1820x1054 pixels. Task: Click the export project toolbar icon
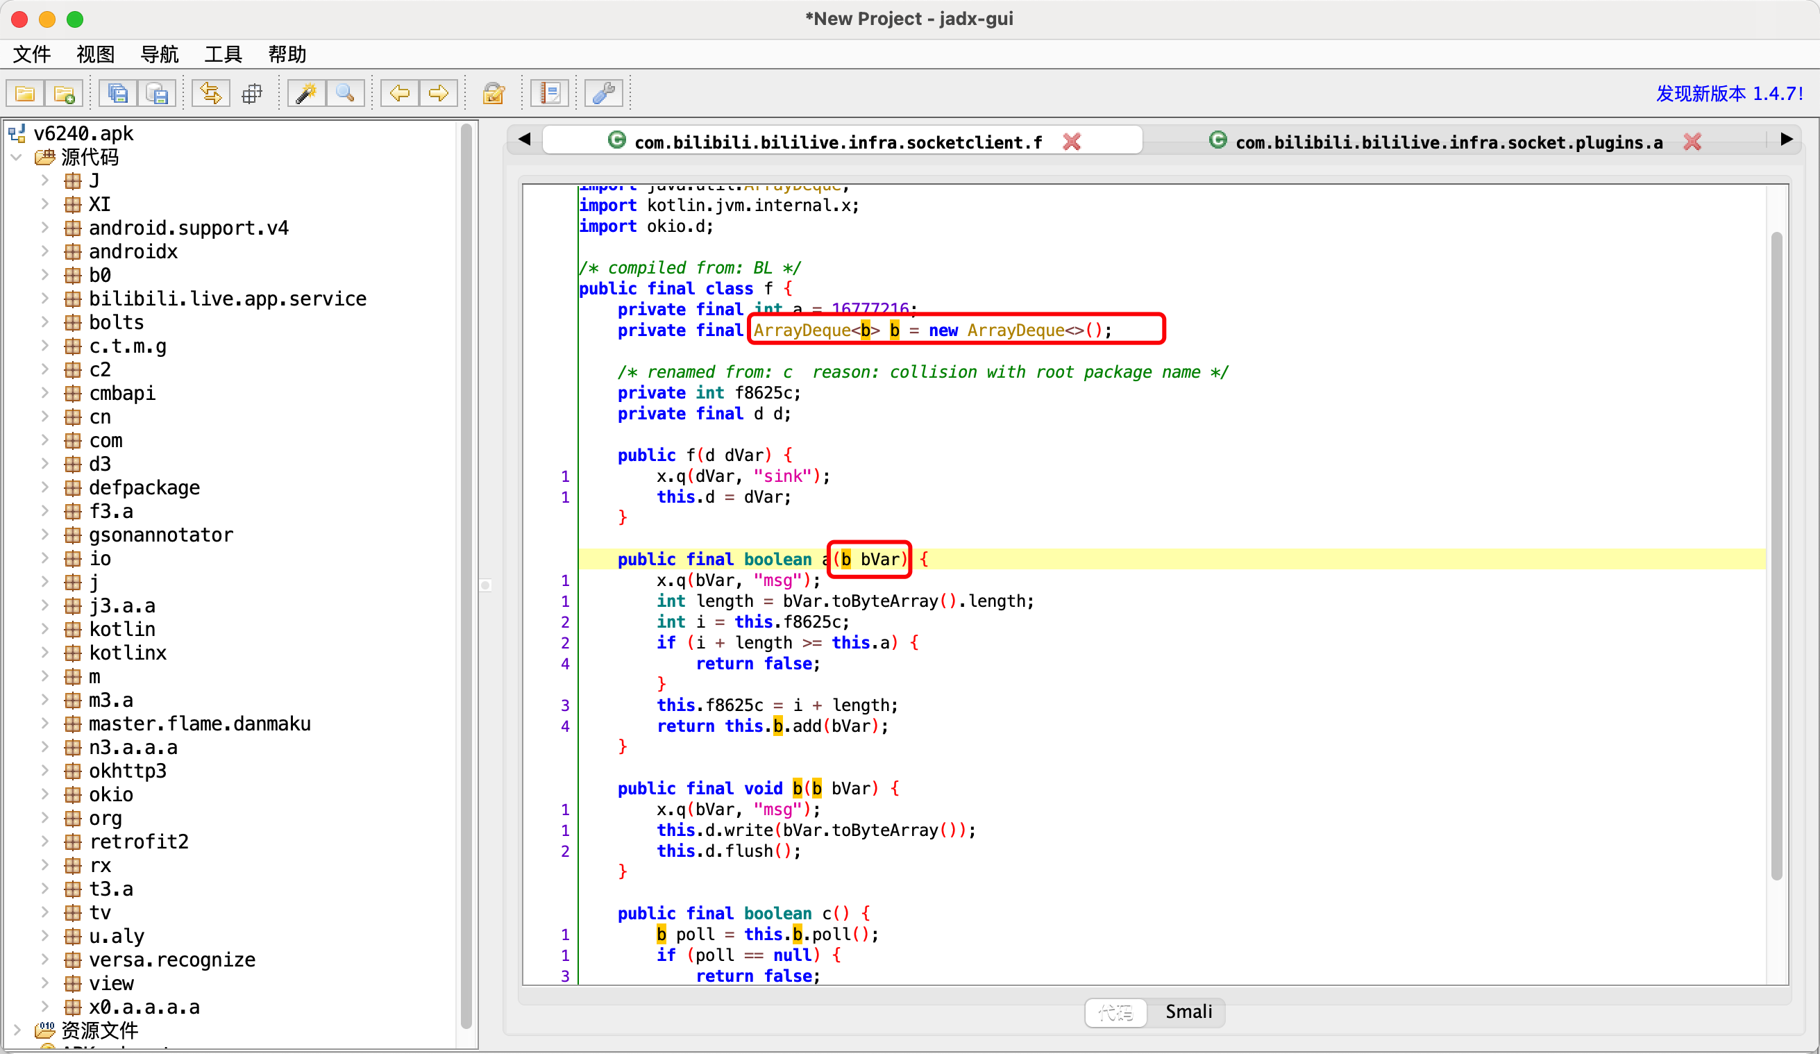(x=157, y=93)
